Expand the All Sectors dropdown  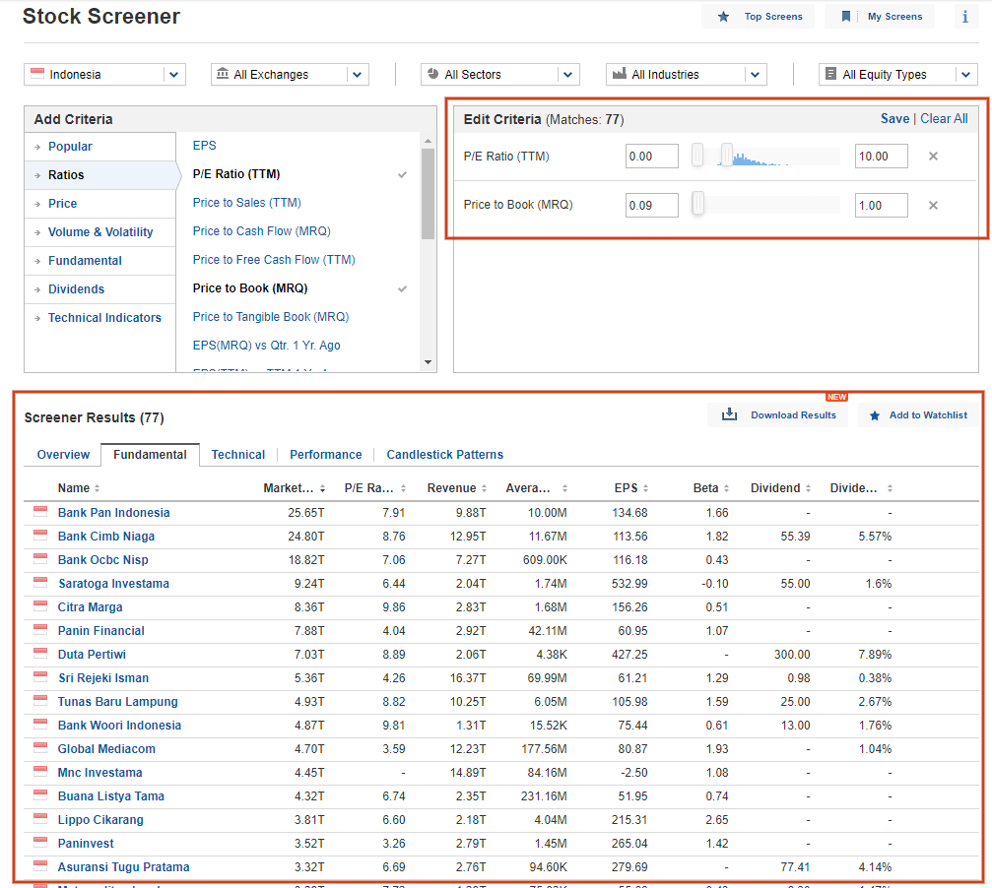click(499, 75)
